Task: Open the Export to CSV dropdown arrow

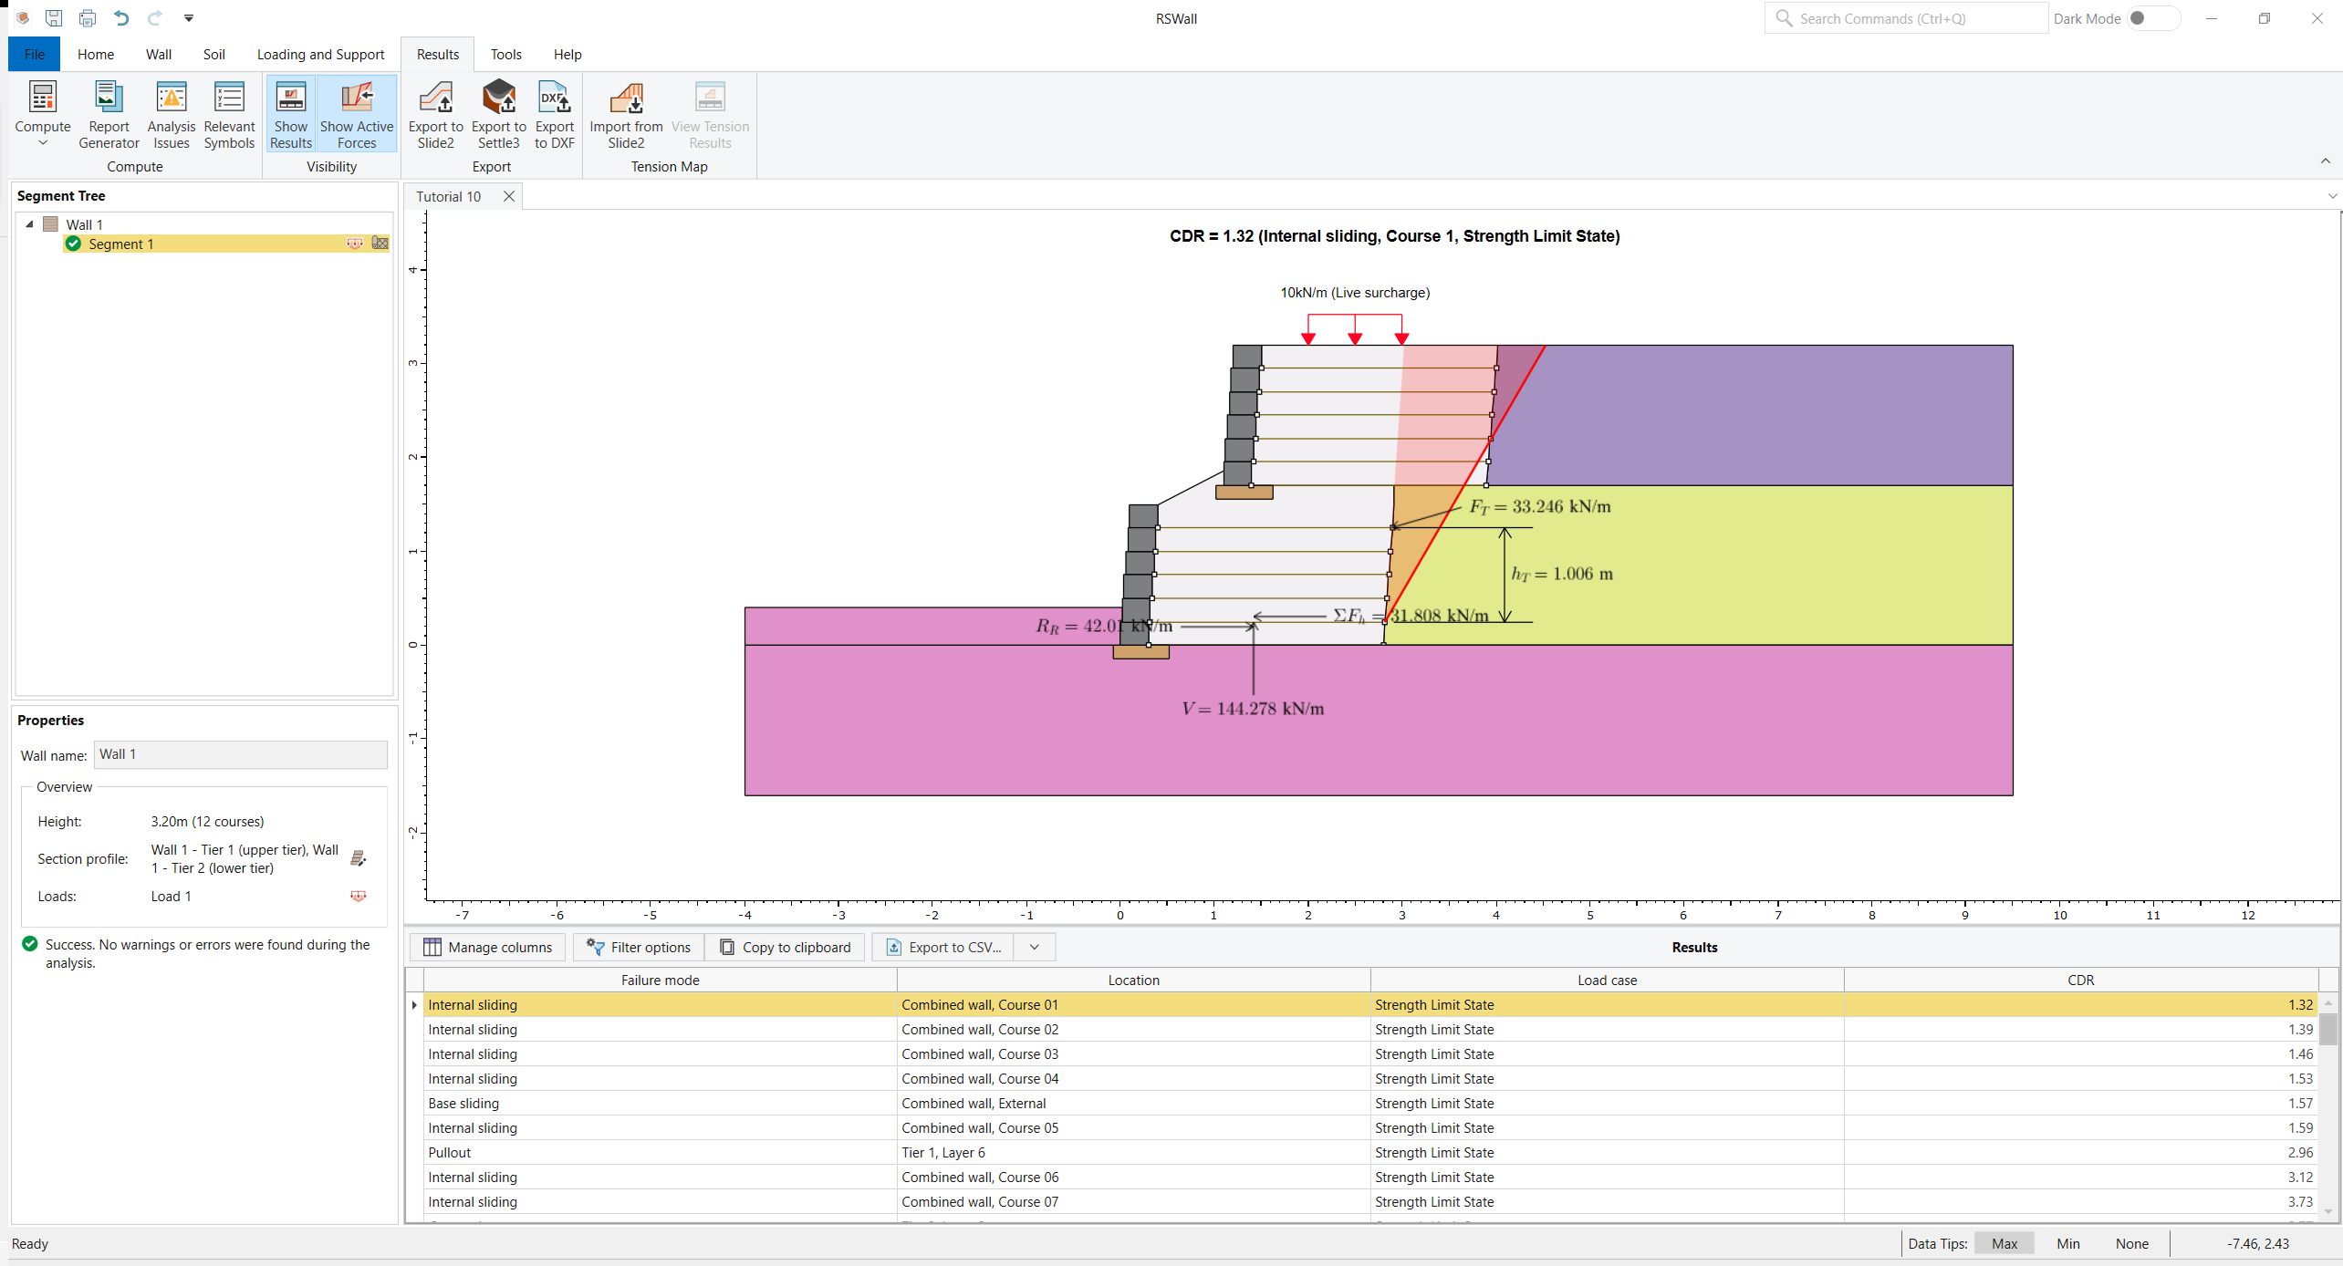Action: point(1035,947)
